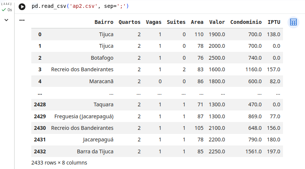Click inside the read_csv code line
This screenshot has width=305, height=169.
click(80, 6)
